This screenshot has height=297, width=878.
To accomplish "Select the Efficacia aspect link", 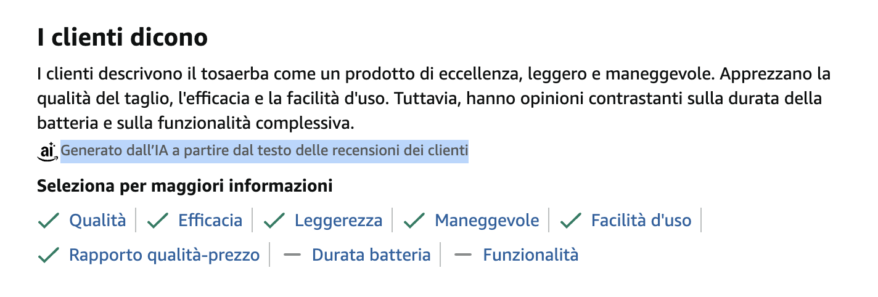I will point(210,221).
